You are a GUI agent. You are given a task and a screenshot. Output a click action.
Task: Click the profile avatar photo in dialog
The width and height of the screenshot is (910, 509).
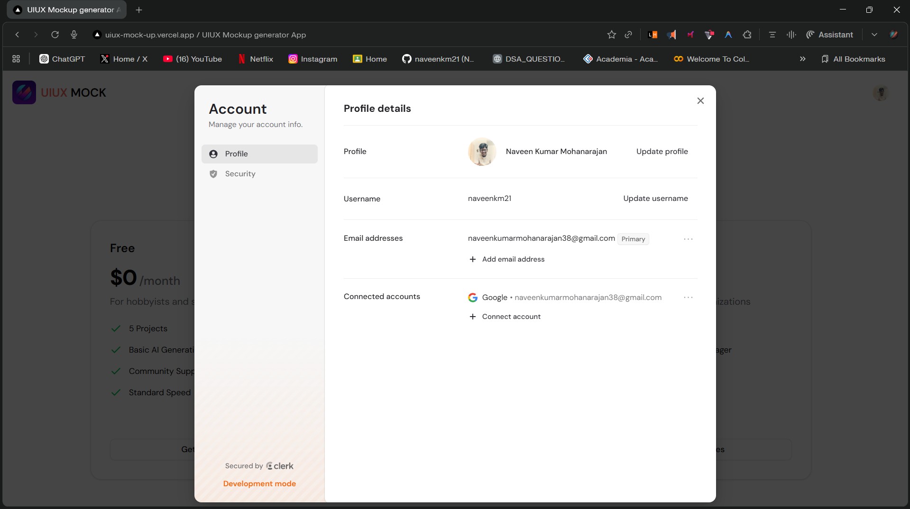(x=482, y=152)
